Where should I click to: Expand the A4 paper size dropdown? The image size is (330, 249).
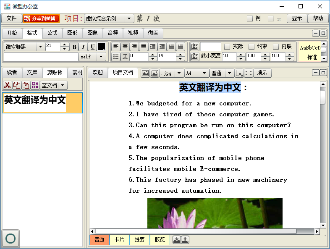tap(204, 73)
